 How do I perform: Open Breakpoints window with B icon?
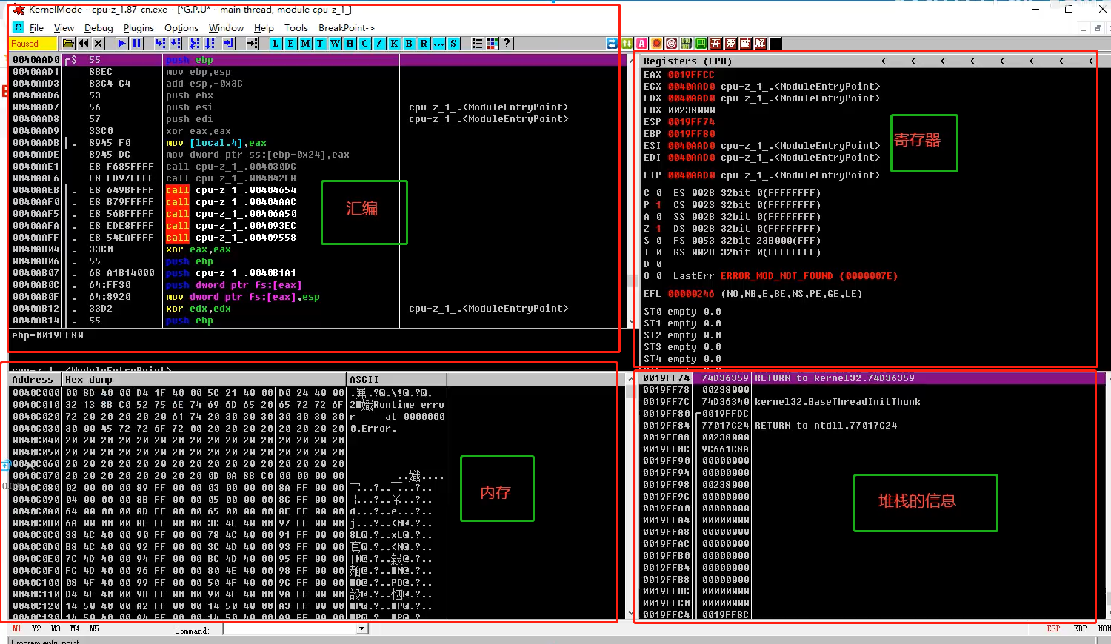(409, 44)
